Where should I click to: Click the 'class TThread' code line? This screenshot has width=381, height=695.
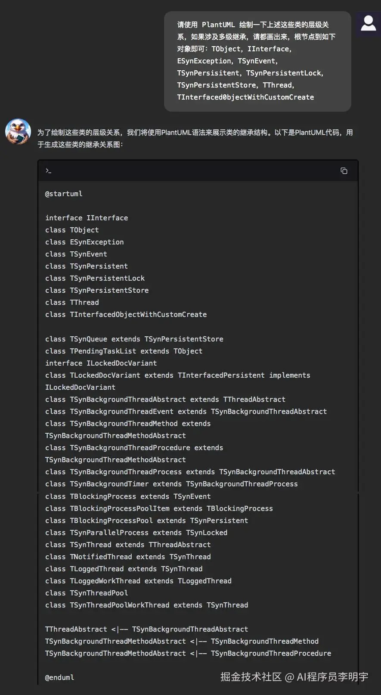[x=72, y=302]
